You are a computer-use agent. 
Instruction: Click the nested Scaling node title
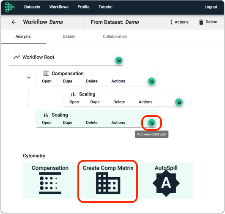click(x=87, y=94)
